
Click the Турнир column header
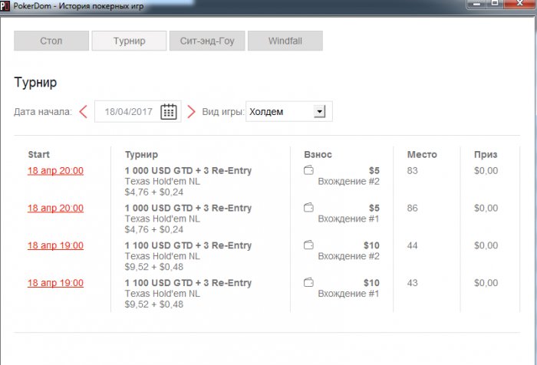(x=141, y=155)
